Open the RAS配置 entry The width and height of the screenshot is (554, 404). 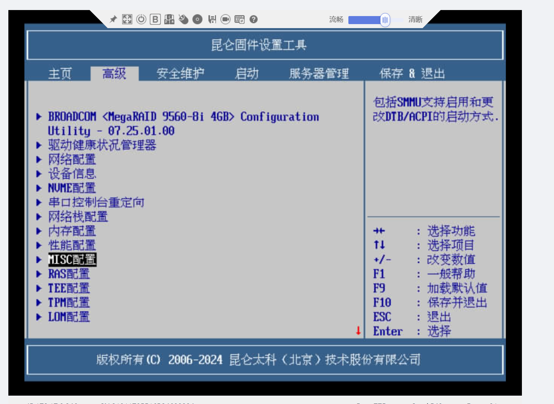point(69,274)
